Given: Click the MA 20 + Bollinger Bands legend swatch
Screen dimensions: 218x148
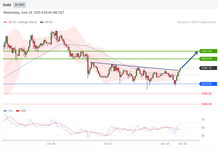Looking at the screenshot, I should pos(5,22).
